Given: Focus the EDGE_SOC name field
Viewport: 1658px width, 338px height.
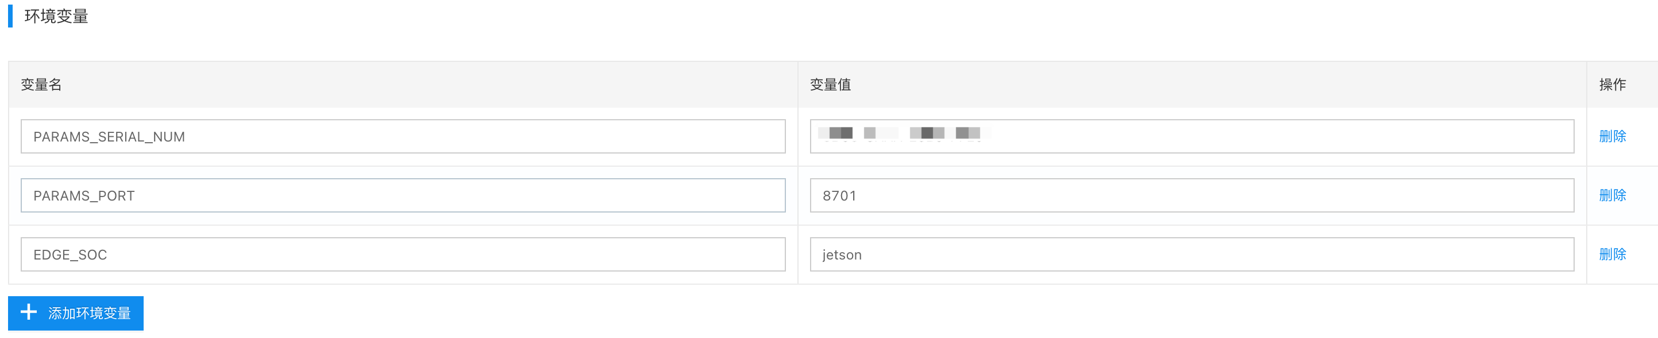Looking at the screenshot, I should point(403,254).
